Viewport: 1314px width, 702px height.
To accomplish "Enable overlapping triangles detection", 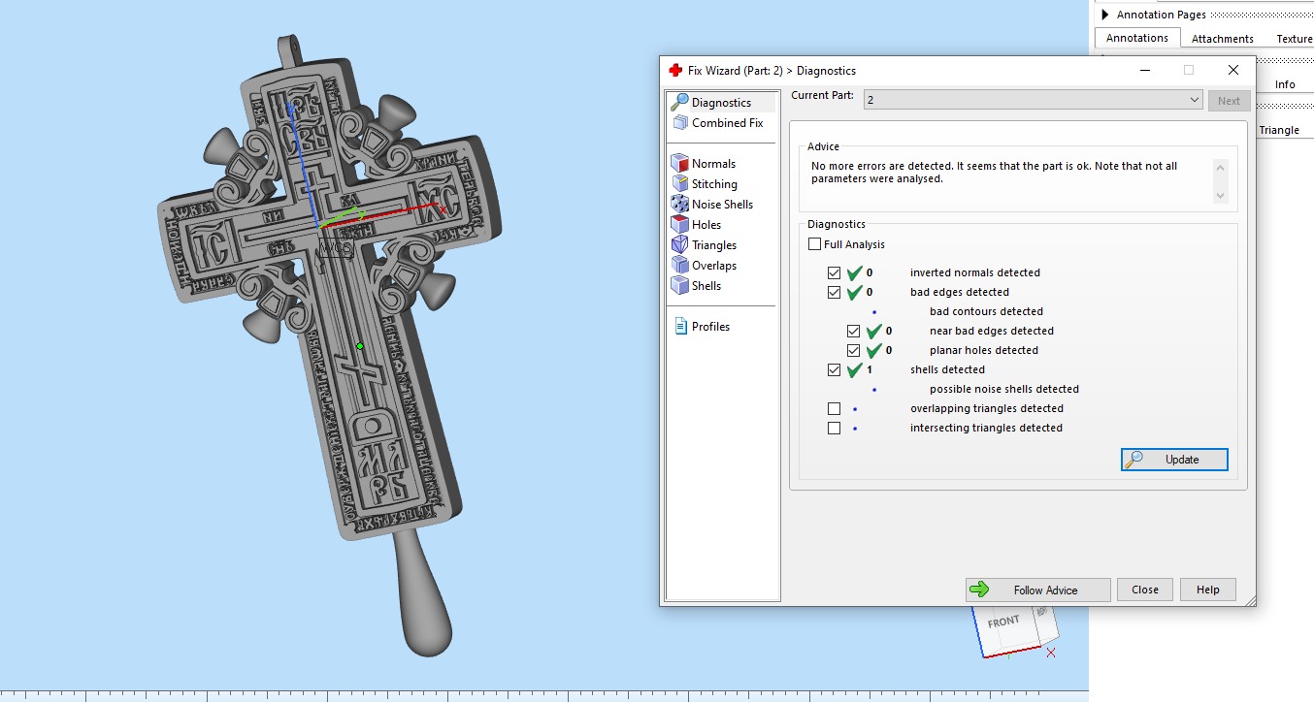I will pyautogui.click(x=835, y=408).
